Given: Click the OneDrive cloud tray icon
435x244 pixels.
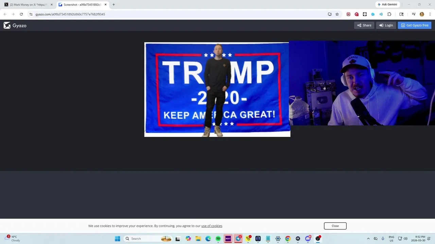Looking at the screenshot, I should click(x=376, y=239).
